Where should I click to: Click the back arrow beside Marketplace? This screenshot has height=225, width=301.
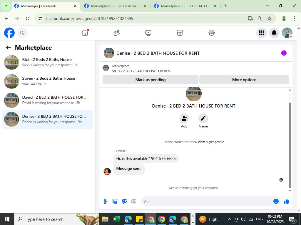8,48
